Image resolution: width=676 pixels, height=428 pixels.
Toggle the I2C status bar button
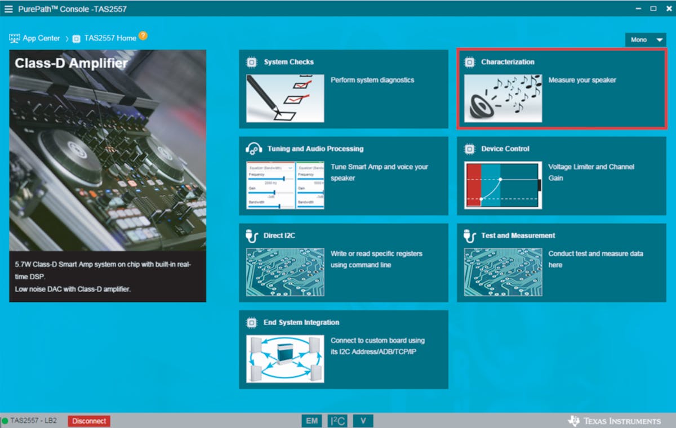coord(337,421)
